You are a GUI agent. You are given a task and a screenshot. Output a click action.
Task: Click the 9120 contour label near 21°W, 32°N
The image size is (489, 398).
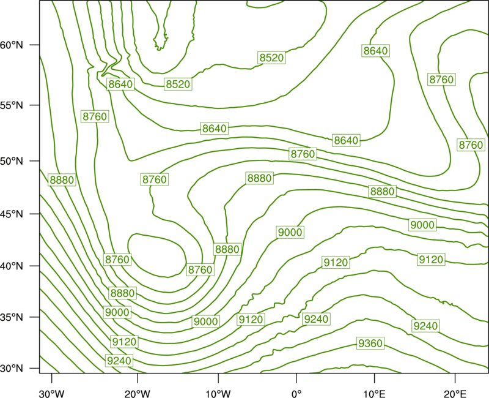pyautogui.click(x=125, y=342)
